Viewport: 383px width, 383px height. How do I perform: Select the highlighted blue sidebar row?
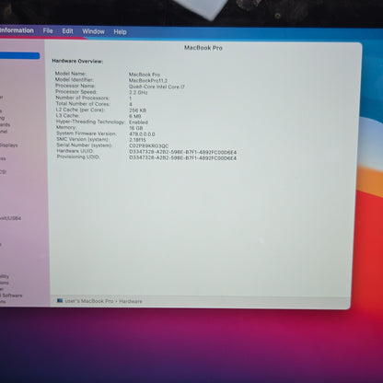point(19,56)
